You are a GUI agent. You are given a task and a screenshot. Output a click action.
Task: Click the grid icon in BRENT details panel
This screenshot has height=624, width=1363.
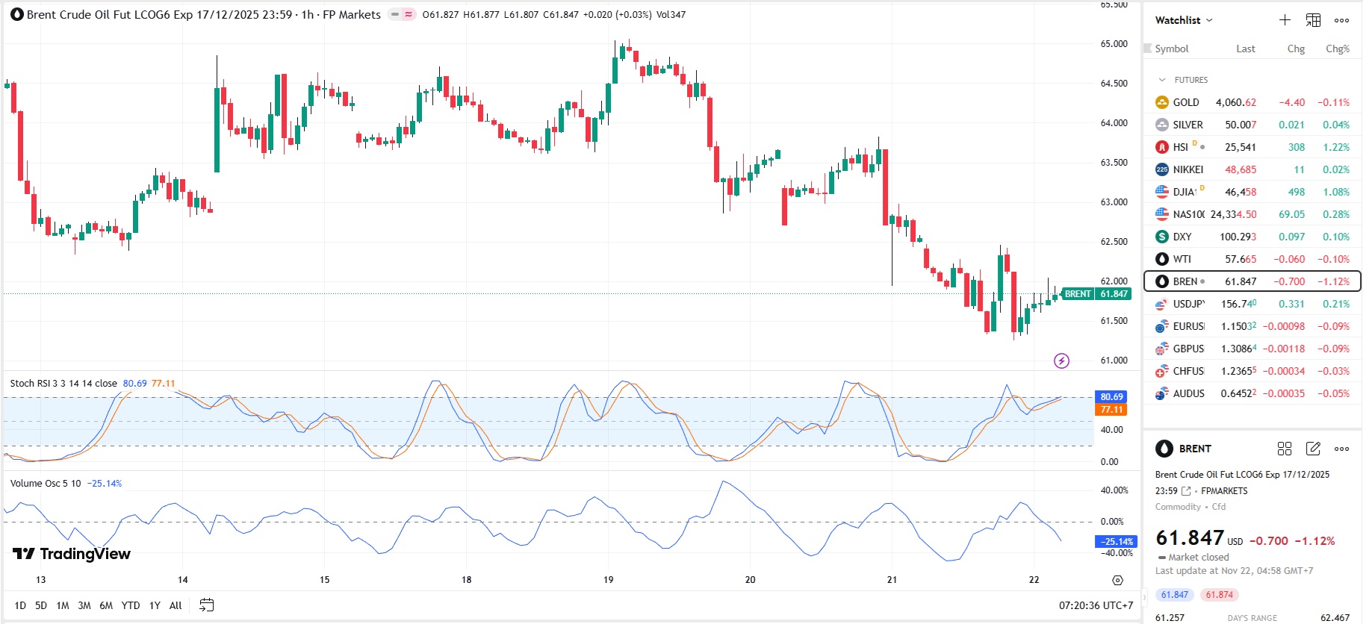(1285, 449)
